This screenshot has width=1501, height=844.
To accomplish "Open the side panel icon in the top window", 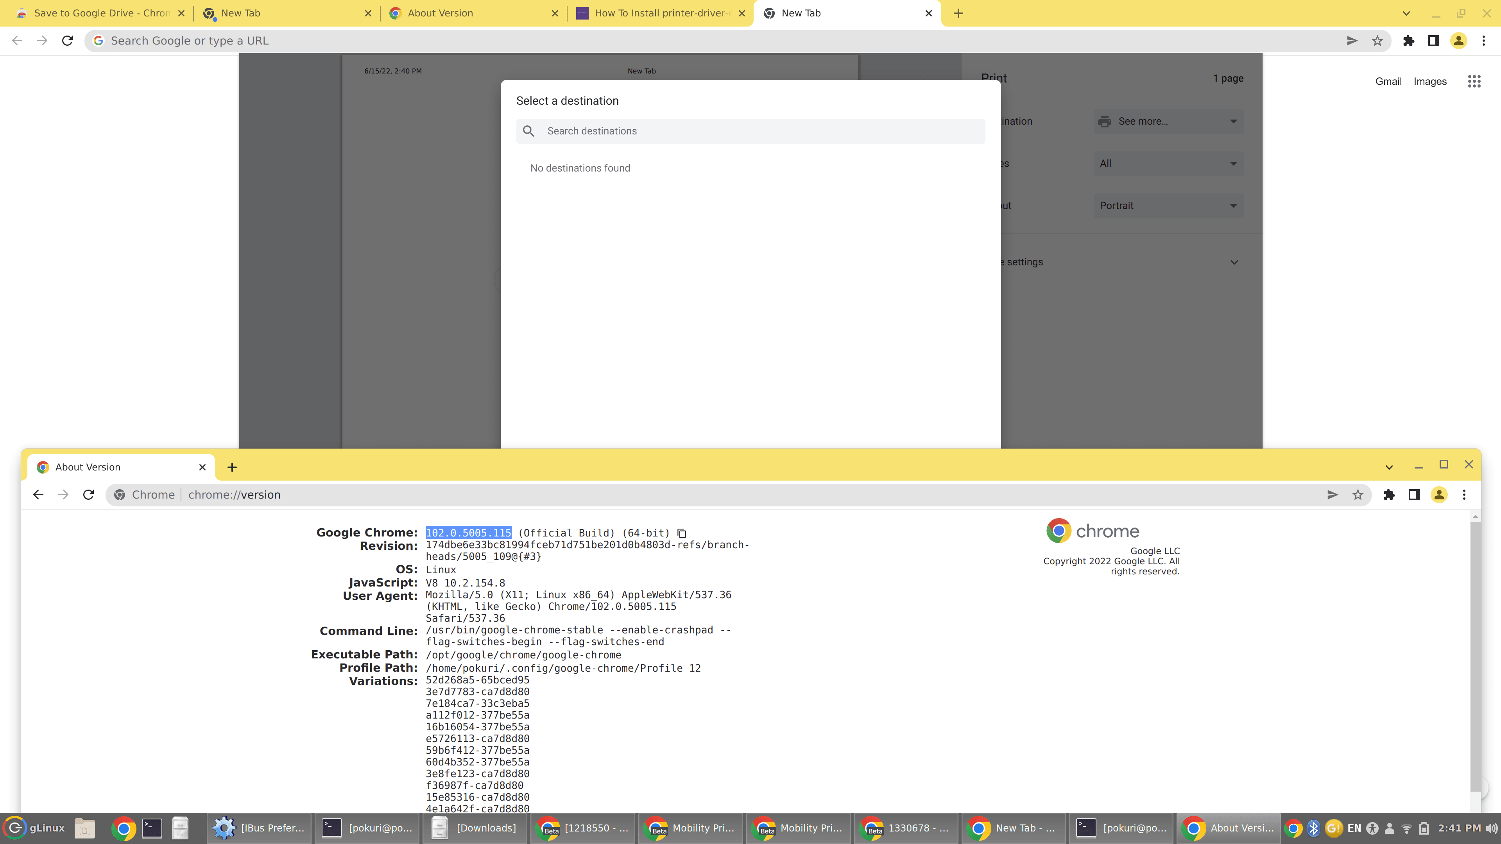I will click(1433, 41).
